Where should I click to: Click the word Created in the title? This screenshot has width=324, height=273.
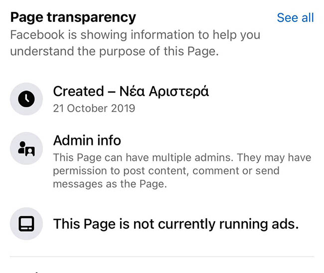tap(78, 91)
